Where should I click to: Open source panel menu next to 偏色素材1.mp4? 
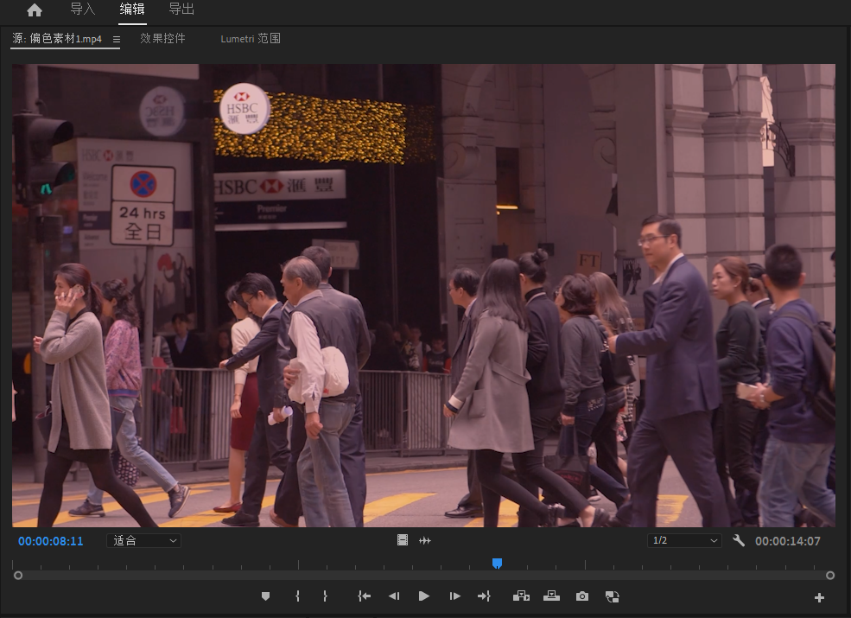pyautogui.click(x=117, y=39)
